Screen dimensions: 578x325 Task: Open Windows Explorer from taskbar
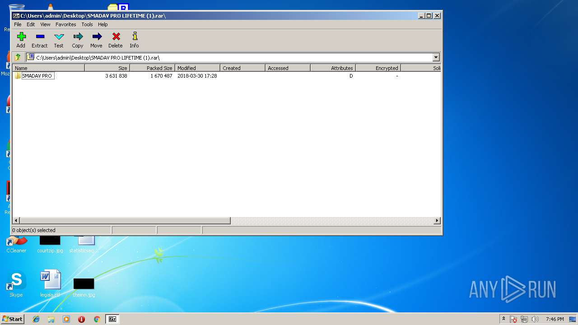(51, 319)
